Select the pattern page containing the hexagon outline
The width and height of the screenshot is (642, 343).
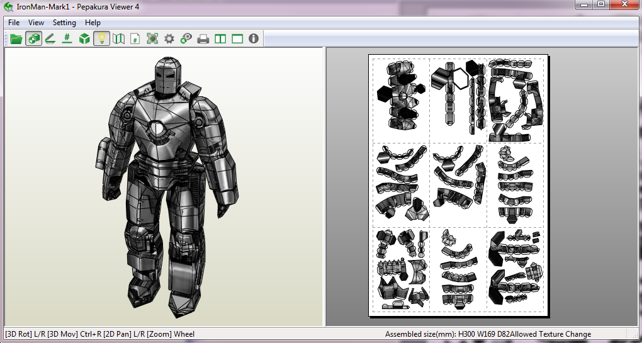coord(458,100)
